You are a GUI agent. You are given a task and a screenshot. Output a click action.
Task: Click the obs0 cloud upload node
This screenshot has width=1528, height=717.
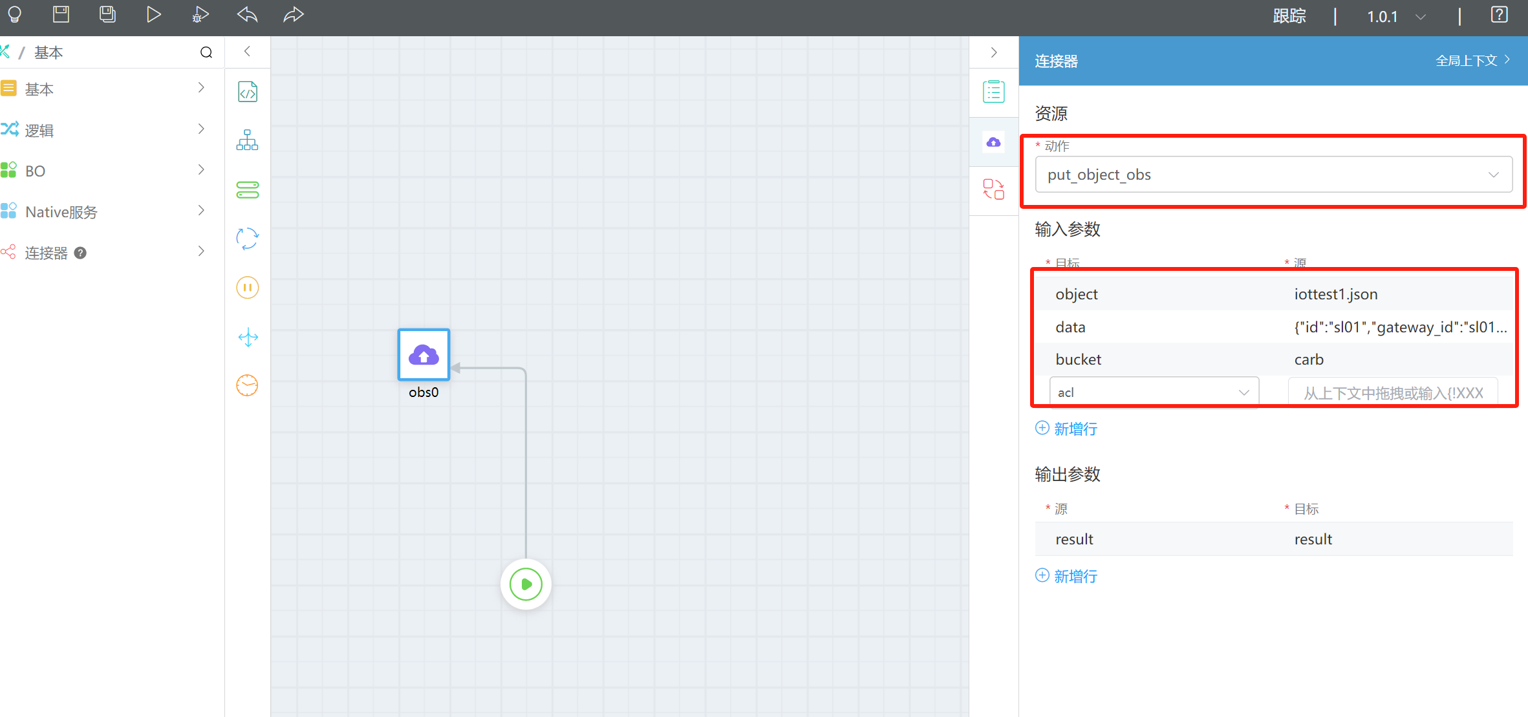tap(424, 355)
